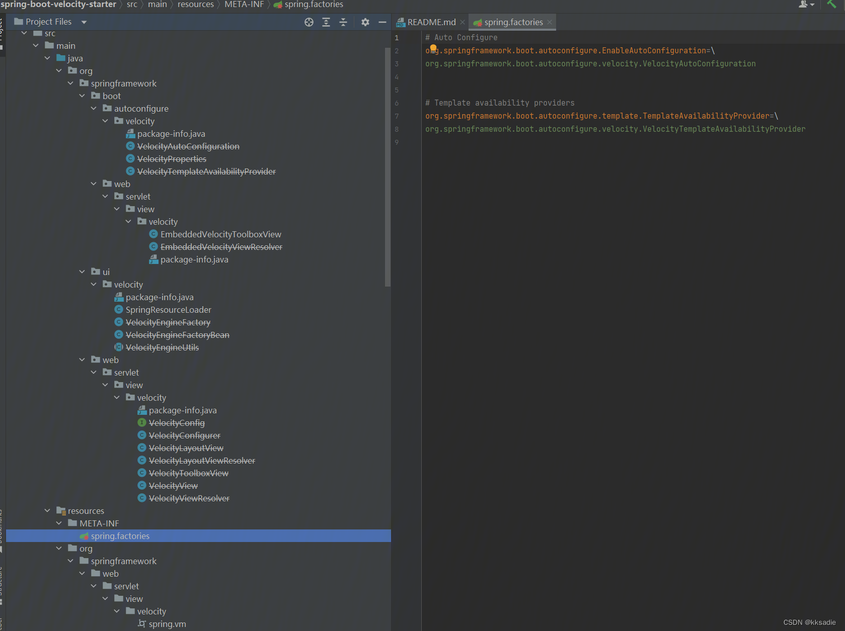Collapse the src folder node

(24, 33)
